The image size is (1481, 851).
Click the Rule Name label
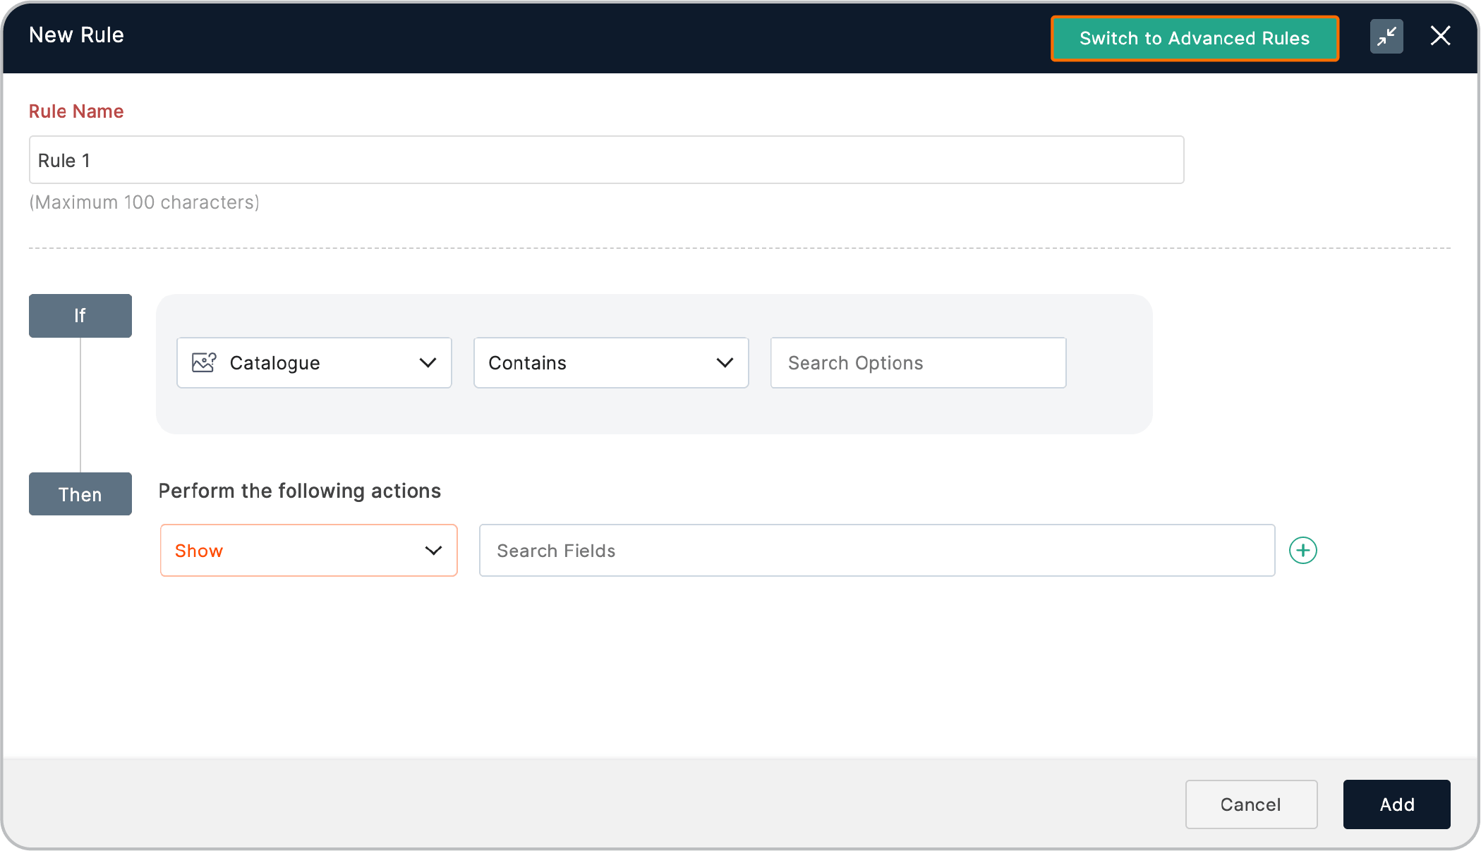(x=76, y=111)
